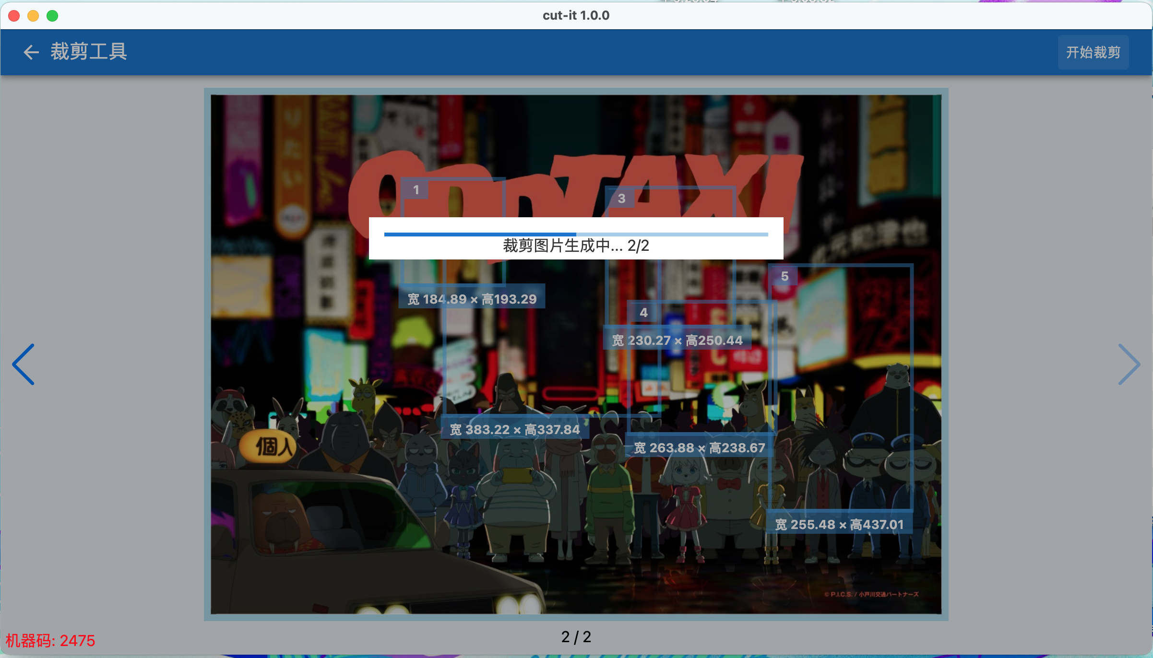
Task: Go to previous image with left chevron
Action: pyautogui.click(x=24, y=364)
